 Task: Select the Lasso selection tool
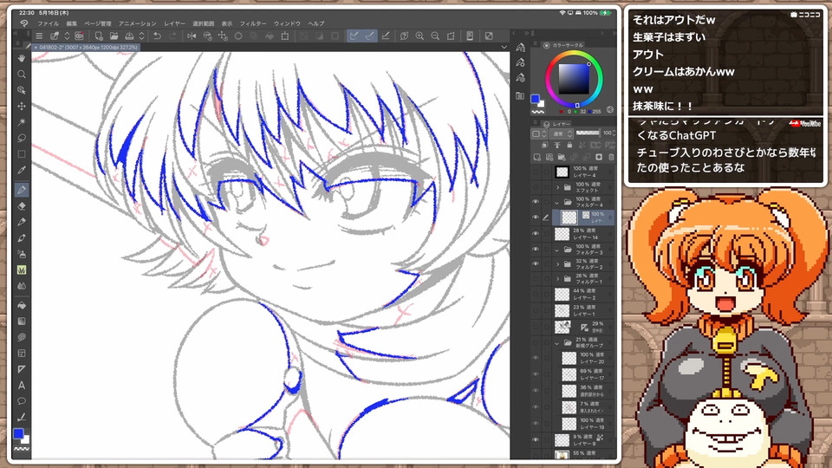point(21,138)
